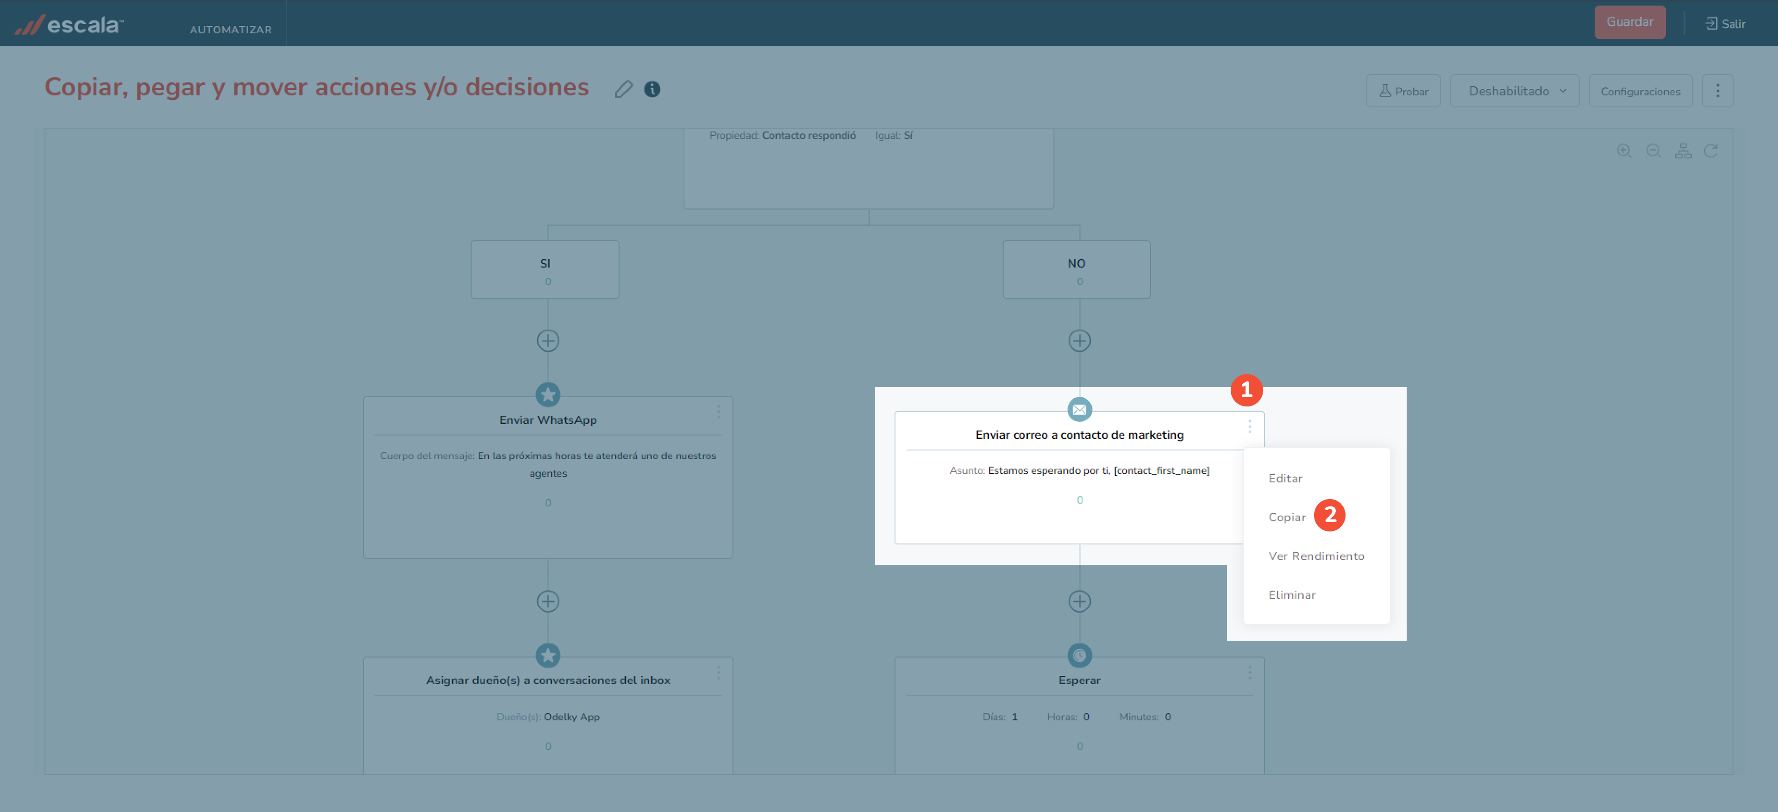Select the SI branch box
This screenshot has height=812, width=1778.
[545, 270]
